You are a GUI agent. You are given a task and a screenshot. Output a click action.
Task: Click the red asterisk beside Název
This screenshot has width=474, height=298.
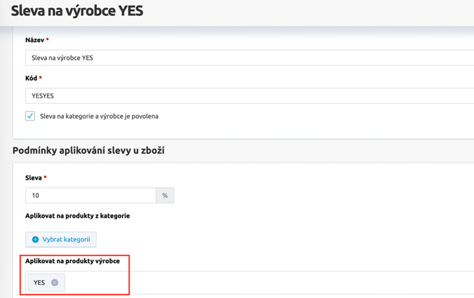click(47, 40)
